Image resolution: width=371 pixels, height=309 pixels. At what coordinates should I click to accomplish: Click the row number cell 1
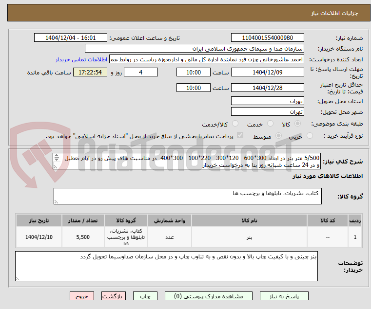355,237
